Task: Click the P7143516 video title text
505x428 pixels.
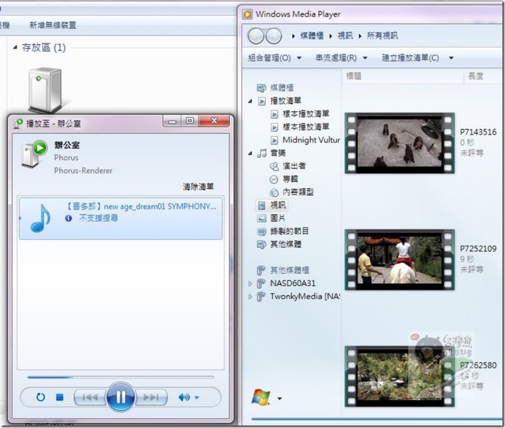Action: (478, 132)
